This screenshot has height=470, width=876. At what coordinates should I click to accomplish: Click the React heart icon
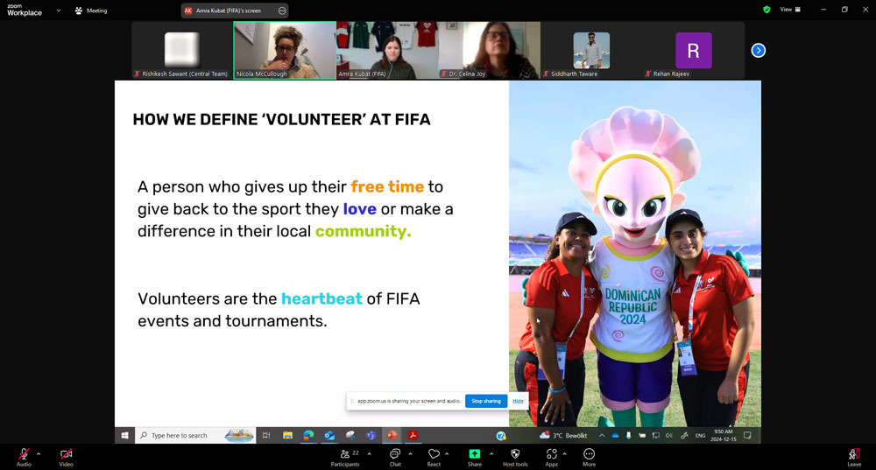pyautogui.click(x=434, y=454)
